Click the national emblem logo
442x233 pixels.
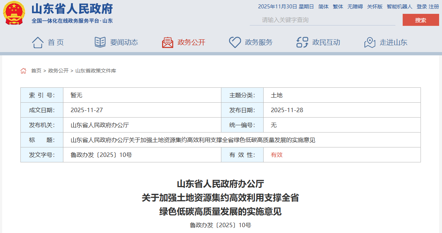[14, 13]
